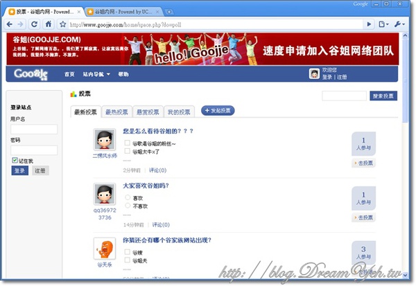Image resolution: width=416 pixels, height=286 pixels.
Task: Reload the page with the refresh icon
Action: click(34, 24)
